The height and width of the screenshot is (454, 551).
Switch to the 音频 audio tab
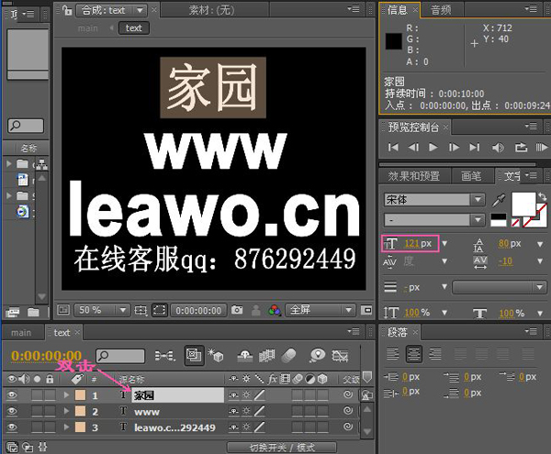point(441,10)
